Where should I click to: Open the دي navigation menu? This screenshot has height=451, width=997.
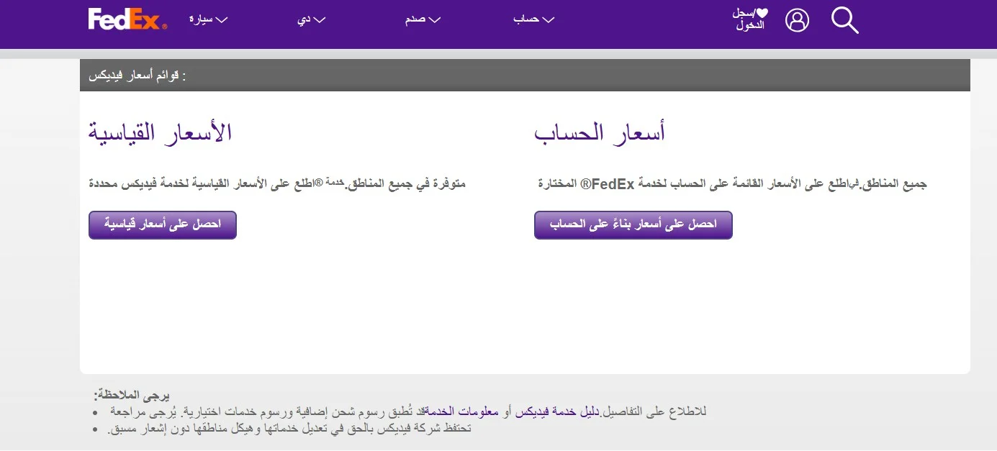tap(311, 19)
